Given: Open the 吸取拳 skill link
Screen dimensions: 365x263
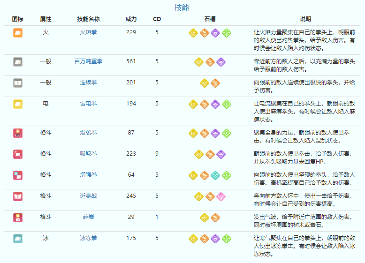Looking at the screenshot, I should [88, 153].
